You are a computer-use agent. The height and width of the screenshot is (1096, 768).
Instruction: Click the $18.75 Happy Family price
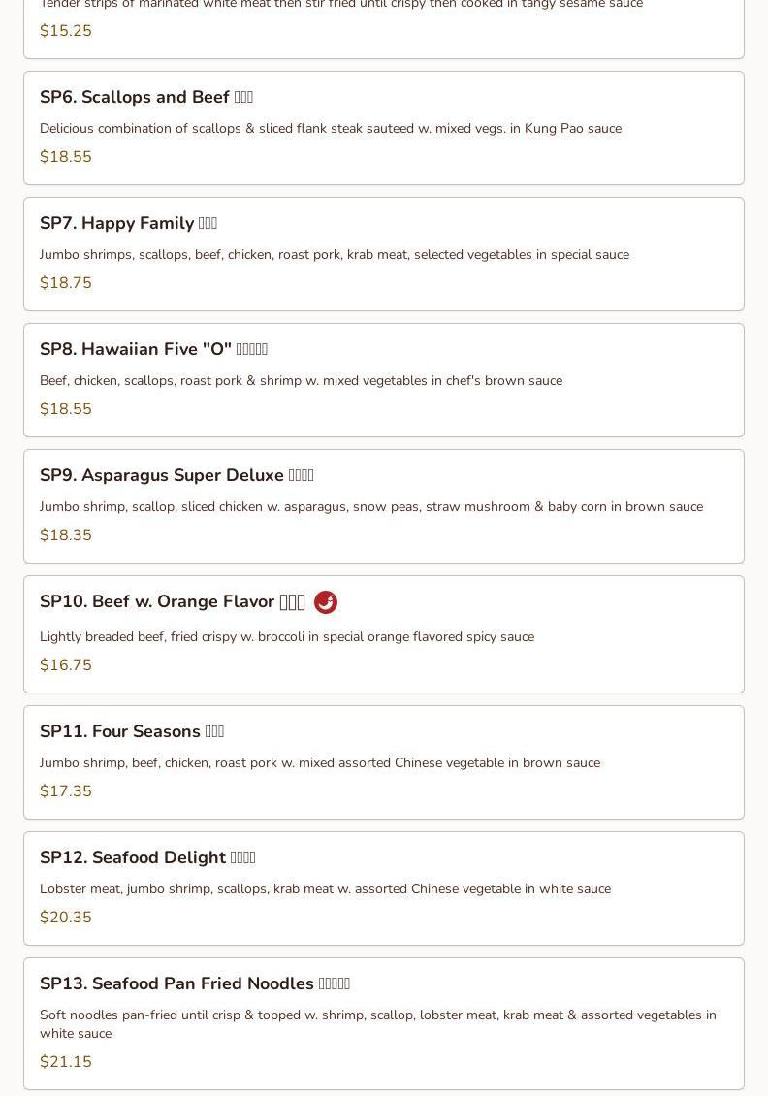(66, 283)
